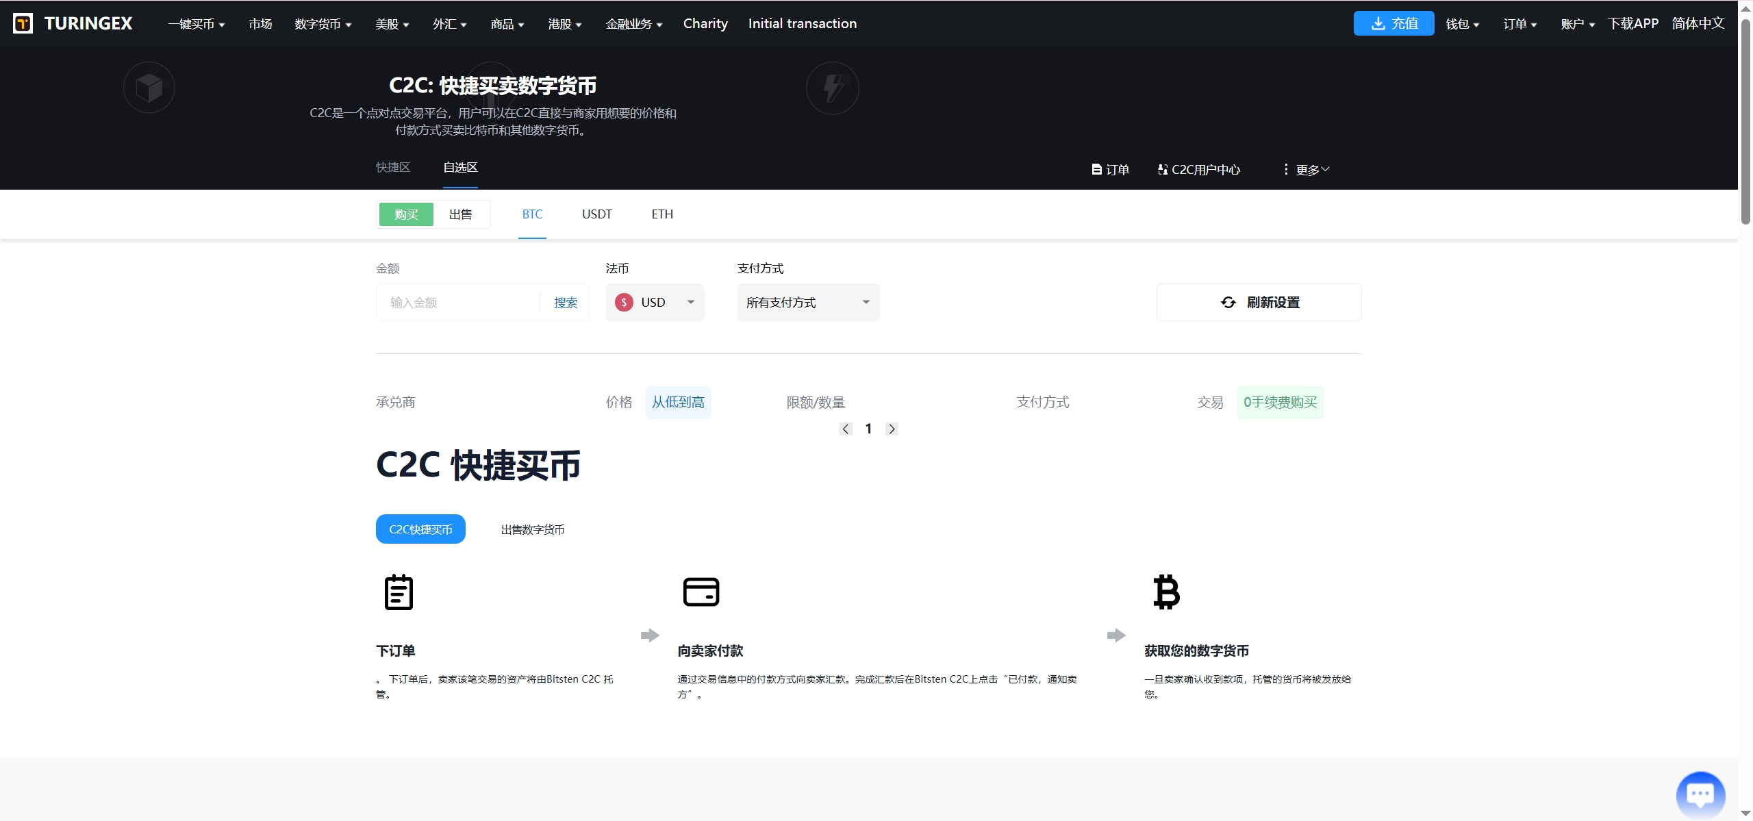Expand 钱包 wallet dropdown
1753x821 pixels.
[x=1463, y=24]
